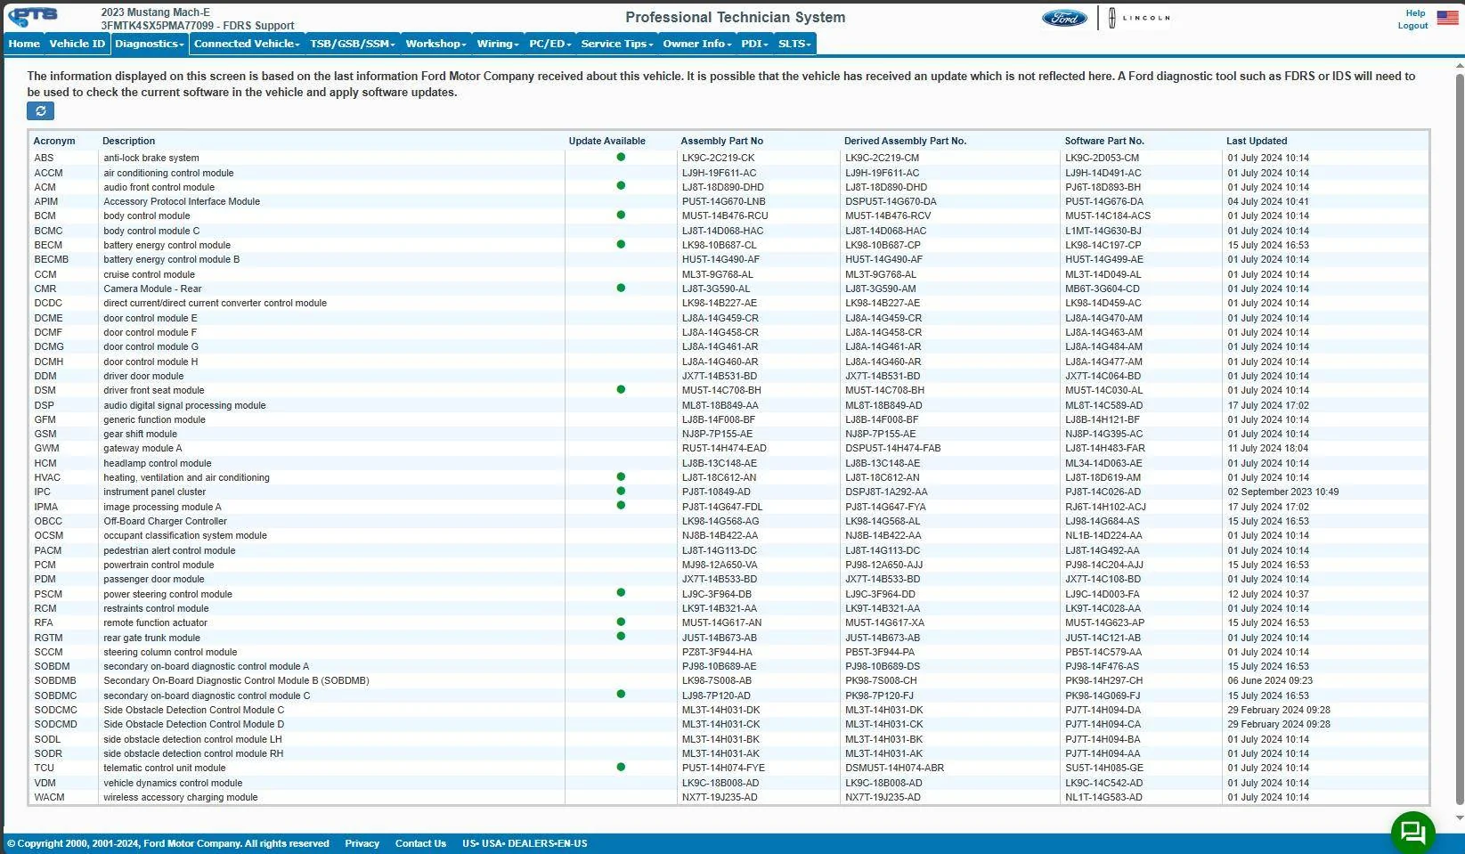Select the WACM acronym cell

49,797
